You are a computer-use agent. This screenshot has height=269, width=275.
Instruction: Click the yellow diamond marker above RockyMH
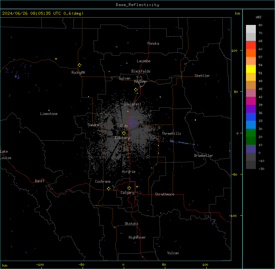point(79,65)
